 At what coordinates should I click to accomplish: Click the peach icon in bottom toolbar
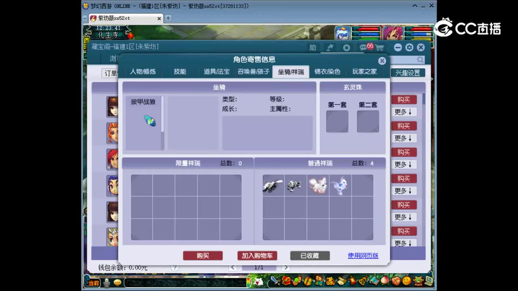(x=385, y=280)
